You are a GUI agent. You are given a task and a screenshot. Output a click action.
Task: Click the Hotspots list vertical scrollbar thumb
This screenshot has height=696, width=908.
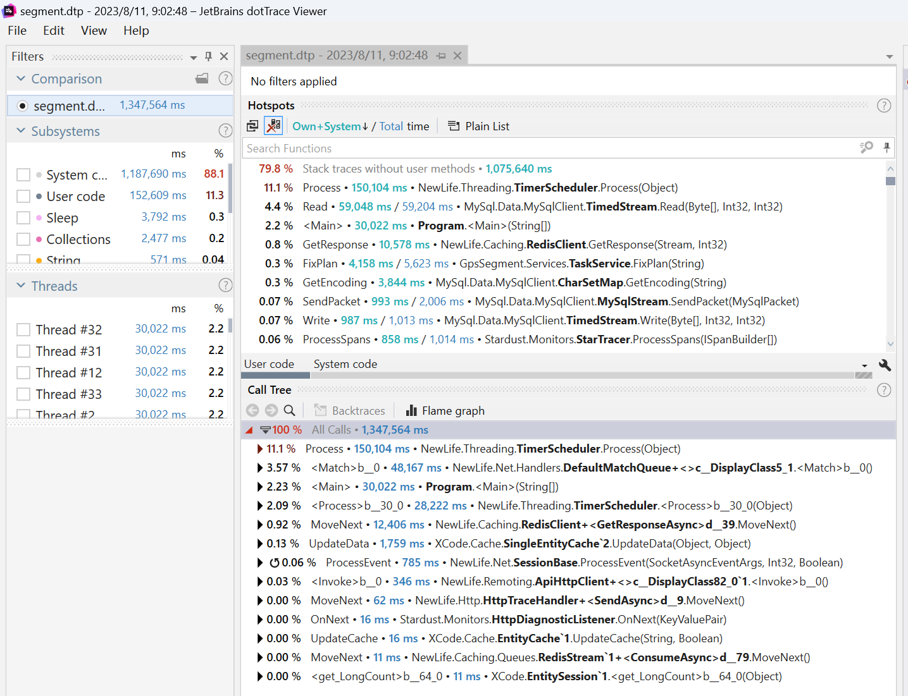(890, 181)
